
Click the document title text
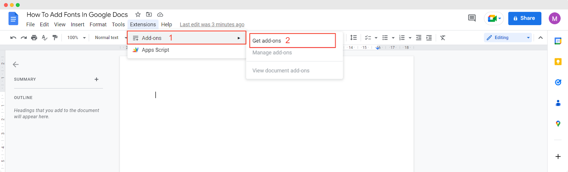pyautogui.click(x=77, y=15)
